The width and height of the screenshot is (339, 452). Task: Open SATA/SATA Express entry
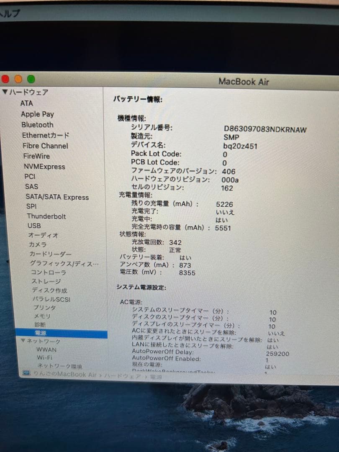pos(57,197)
